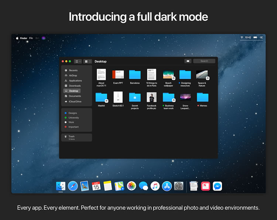Expand the icon grid view dropdown
Viewport: 277px width, 220px height.
coord(87,61)
